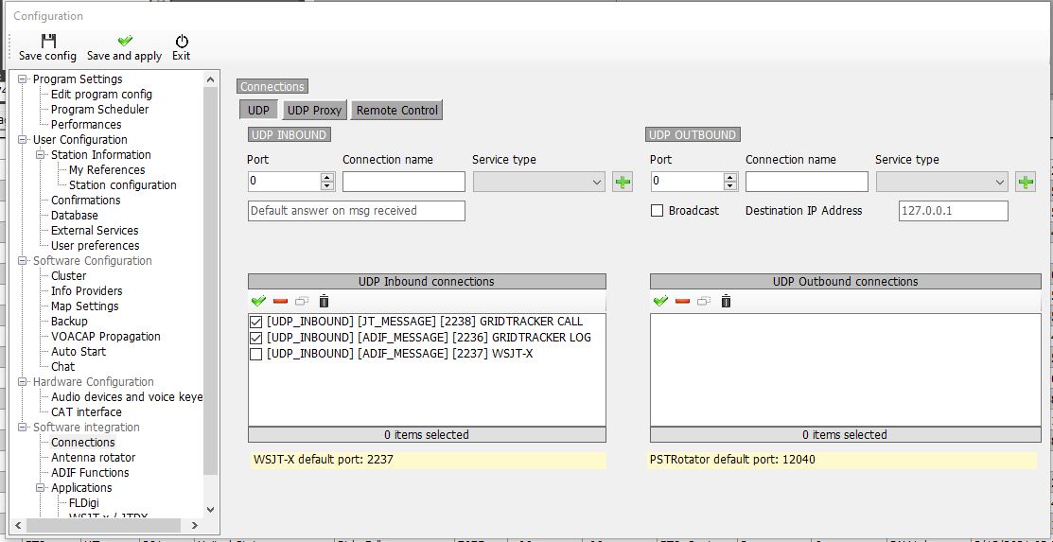Open External Services in tree

click(x=95, y=231)
